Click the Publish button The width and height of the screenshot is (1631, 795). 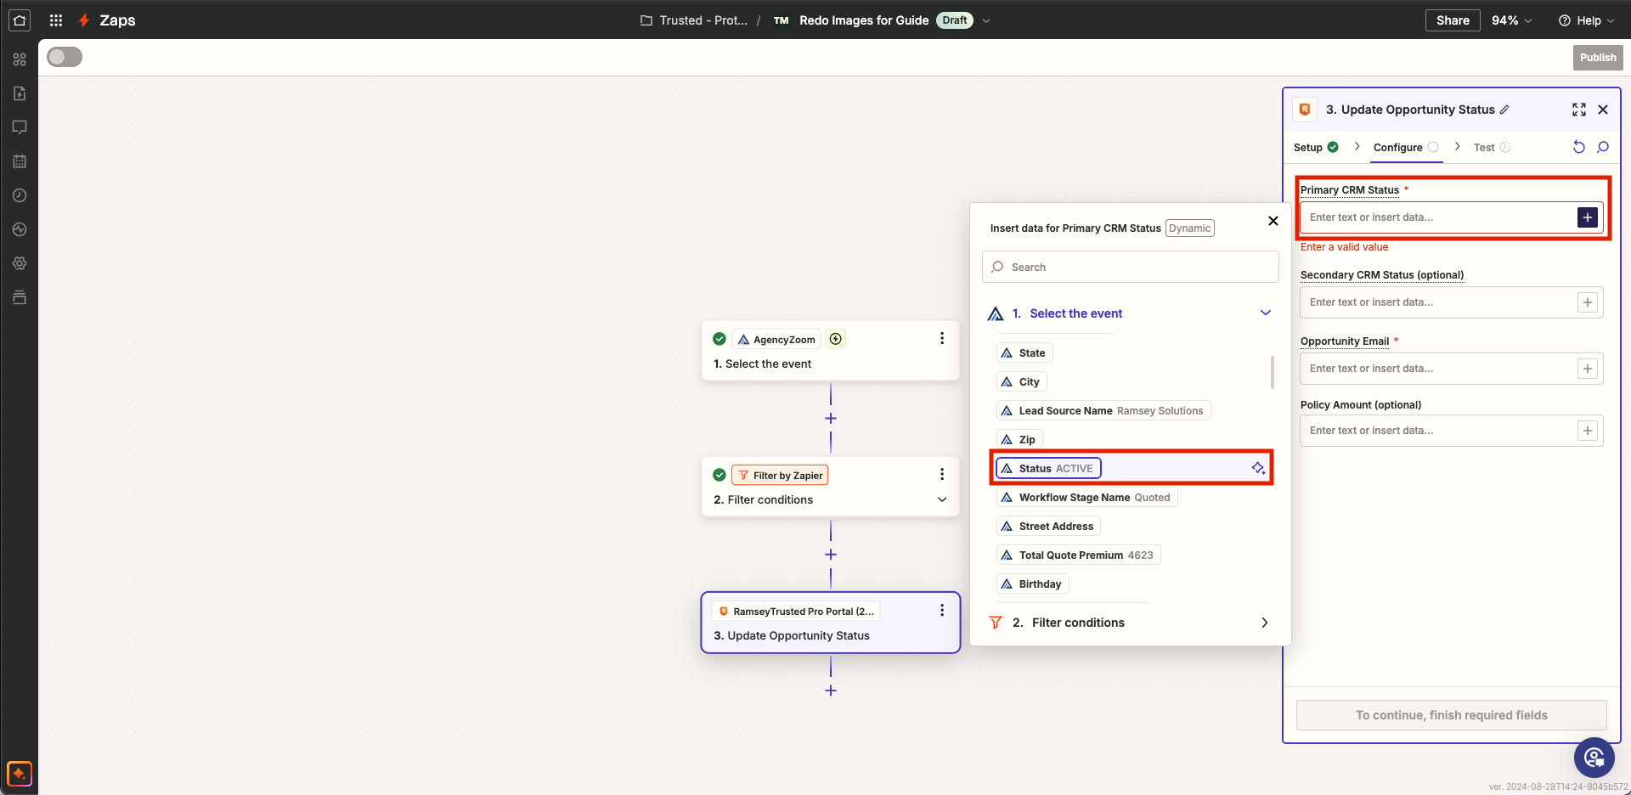coord(1597,58)
